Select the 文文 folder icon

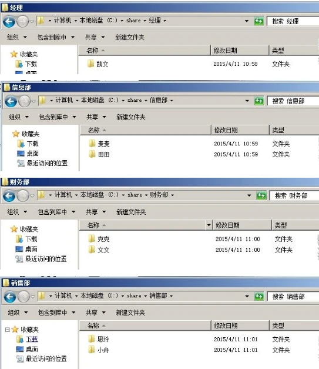[92, 250]
